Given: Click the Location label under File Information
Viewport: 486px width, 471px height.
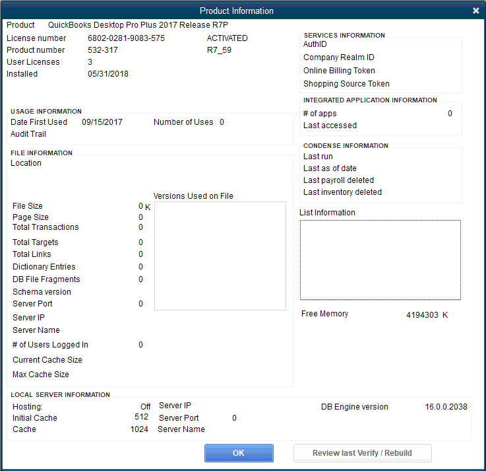Looking at the screenshot, I should click(x=26, y=163).
